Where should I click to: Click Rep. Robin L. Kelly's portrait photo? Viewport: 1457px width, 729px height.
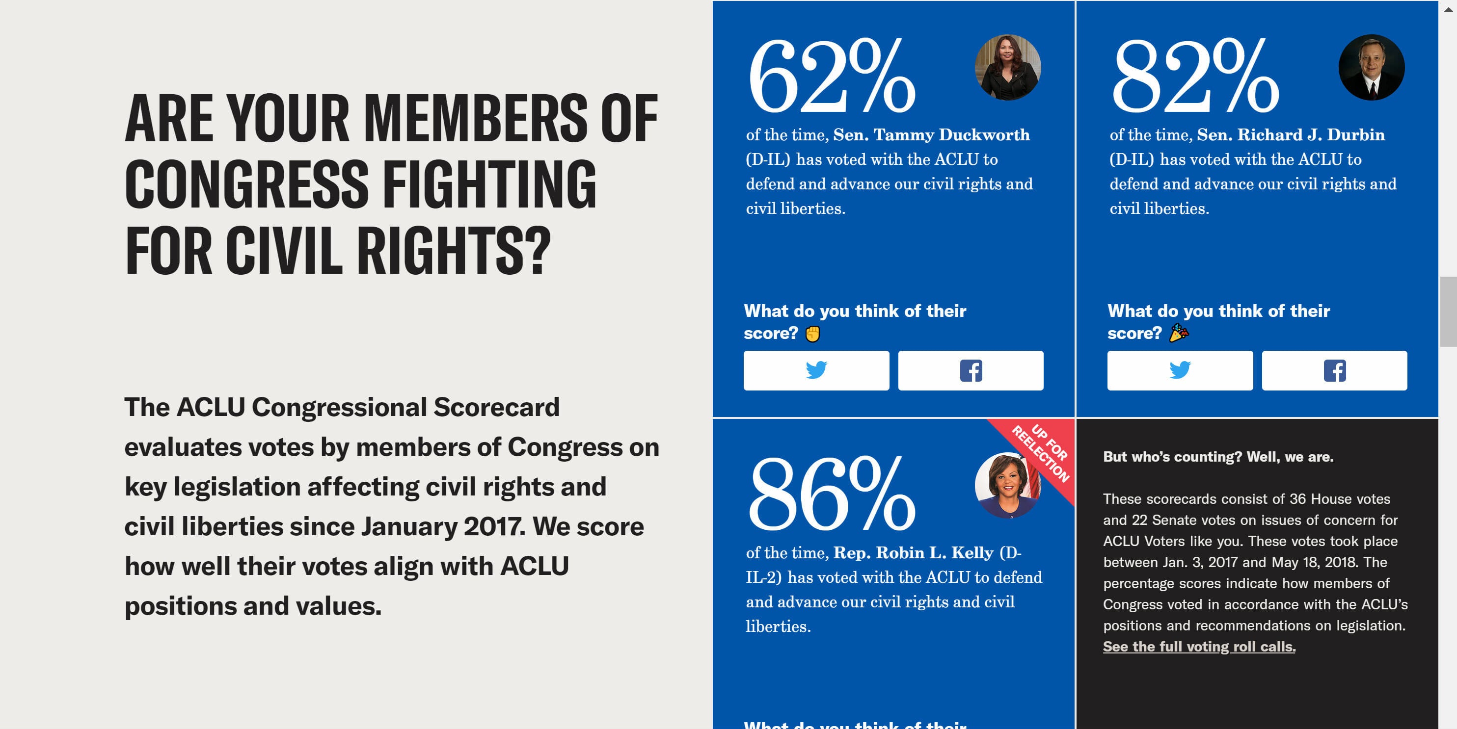pos(1008,486)
